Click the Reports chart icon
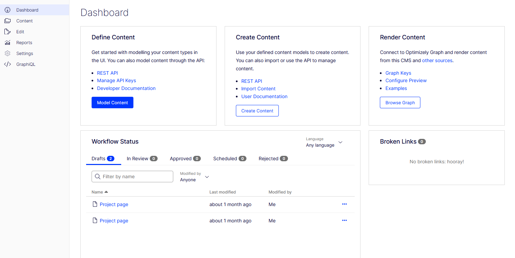The width and height of the screenshot is (515, 258). [x=7, y=42]
